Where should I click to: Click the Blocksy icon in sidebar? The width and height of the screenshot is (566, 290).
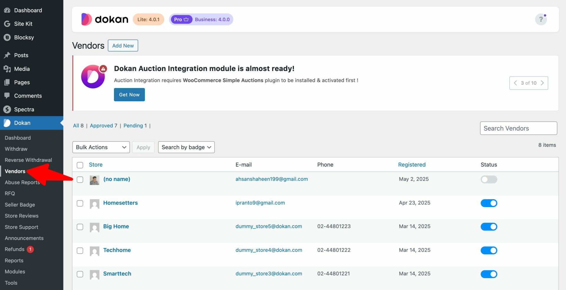click(7, 37)
